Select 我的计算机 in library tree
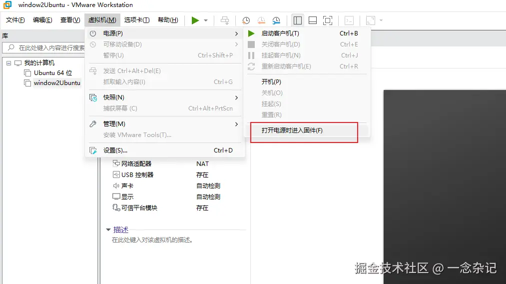Viewport: 506px width, 284px height. (39, 63)
